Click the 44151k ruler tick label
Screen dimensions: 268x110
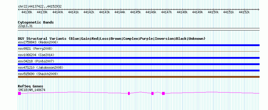tap(229, 12)
